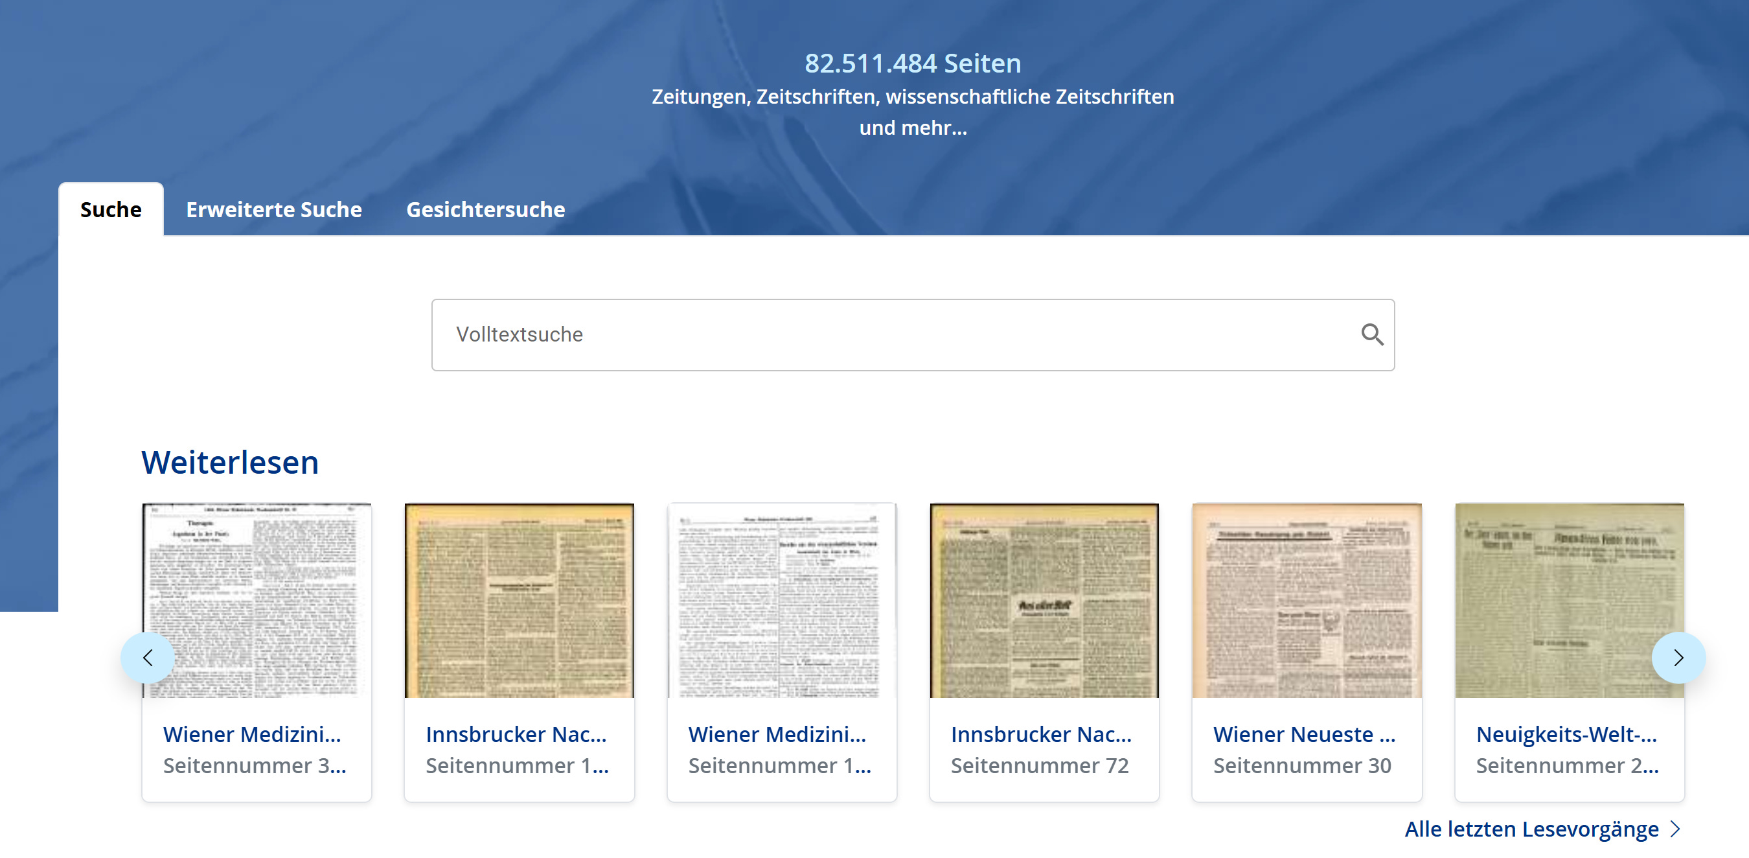Screen dimensions: 1749x858
Task: Switch to Erweiterte Suche tab
Action: [x=273, y=209]
